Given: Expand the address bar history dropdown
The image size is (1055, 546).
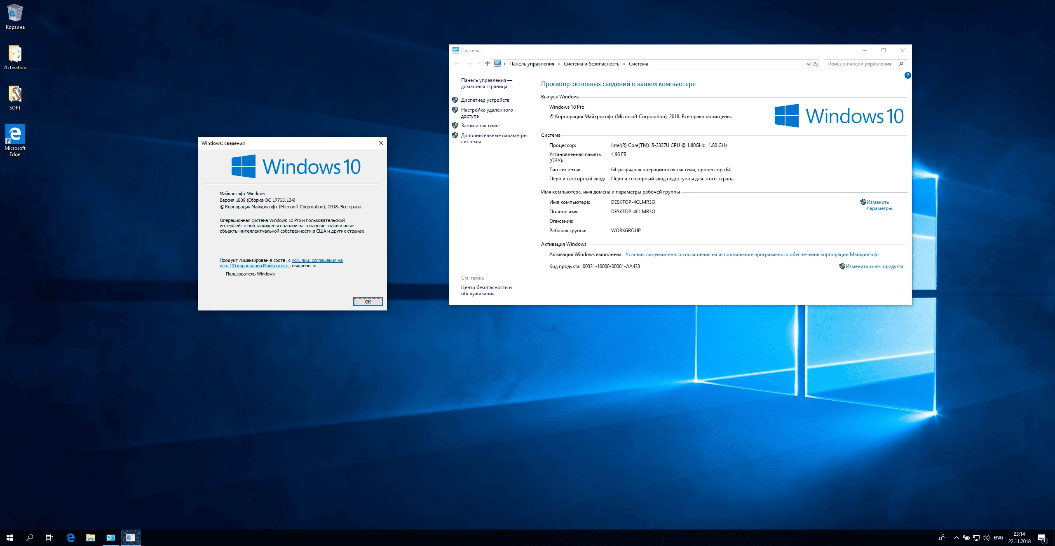Looking at the screenshot, I should tap(808, 64).
